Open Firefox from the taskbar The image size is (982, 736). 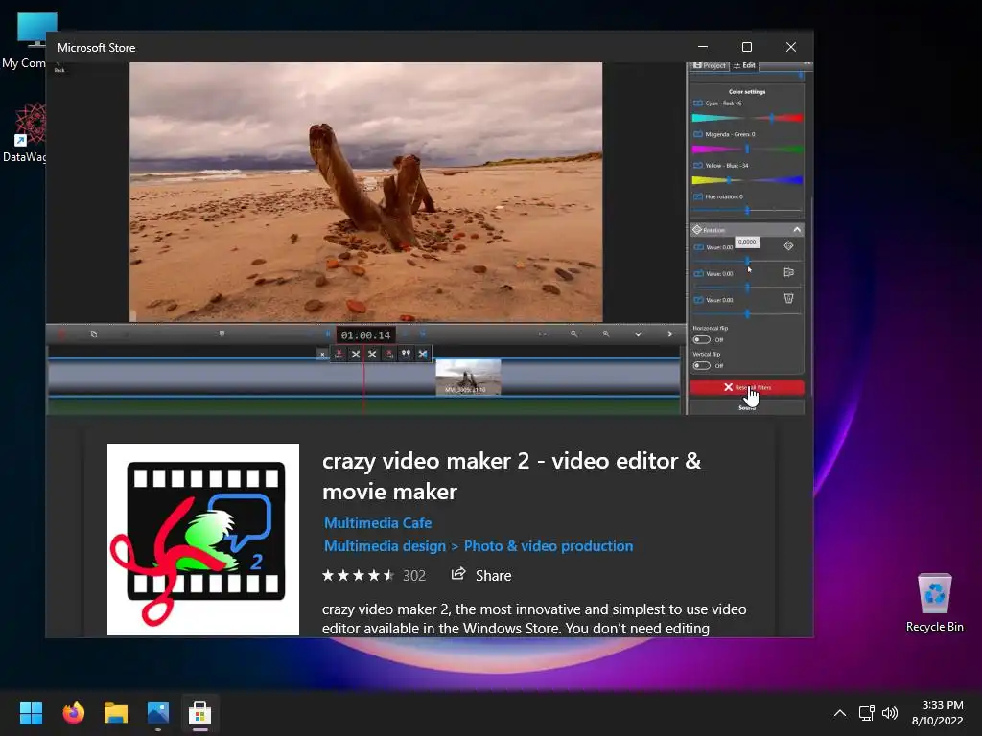coord(73,713)
